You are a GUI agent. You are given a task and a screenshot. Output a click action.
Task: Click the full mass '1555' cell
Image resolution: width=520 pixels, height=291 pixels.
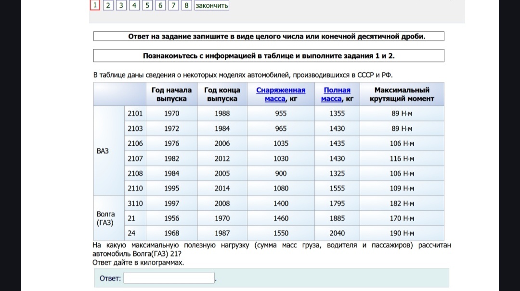tap(337, 188)
